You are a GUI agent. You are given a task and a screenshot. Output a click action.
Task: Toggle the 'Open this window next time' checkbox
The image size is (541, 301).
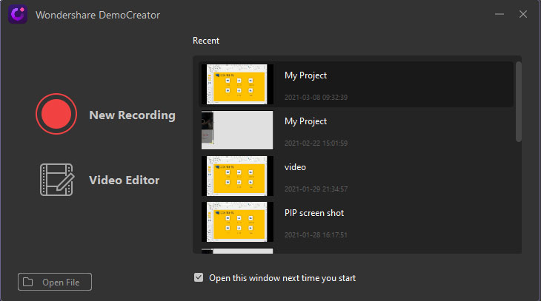199,277
